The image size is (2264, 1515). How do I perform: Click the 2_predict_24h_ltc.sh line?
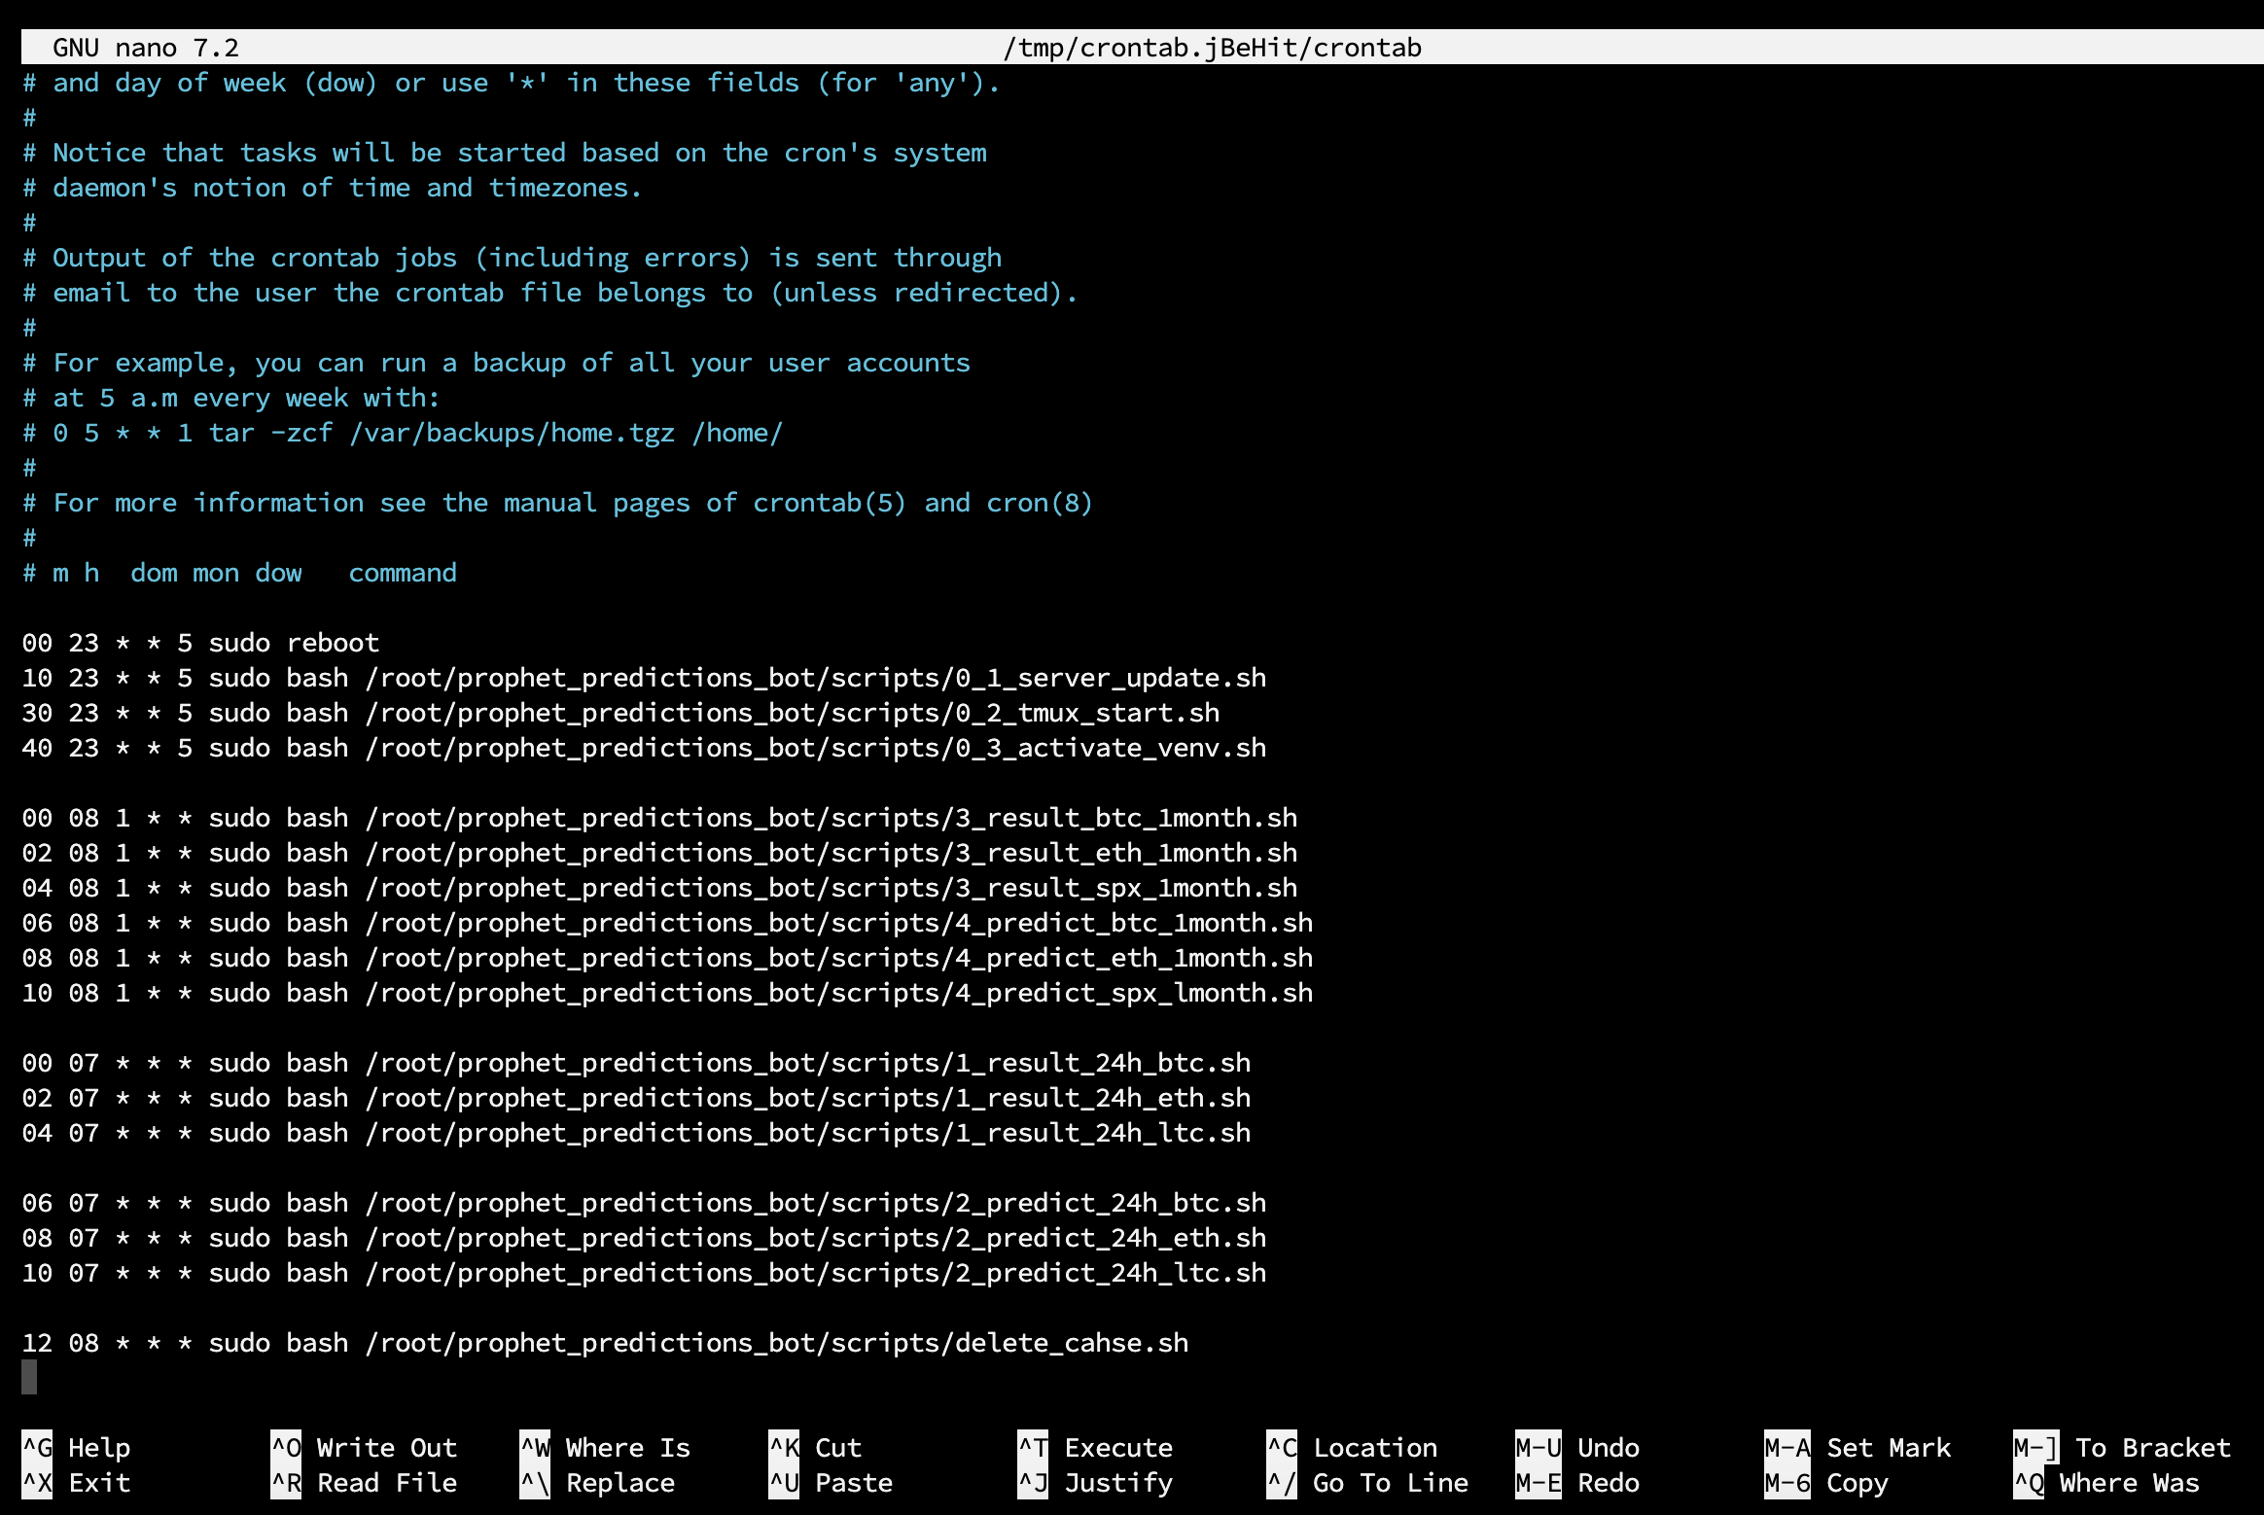[644, 1273]
